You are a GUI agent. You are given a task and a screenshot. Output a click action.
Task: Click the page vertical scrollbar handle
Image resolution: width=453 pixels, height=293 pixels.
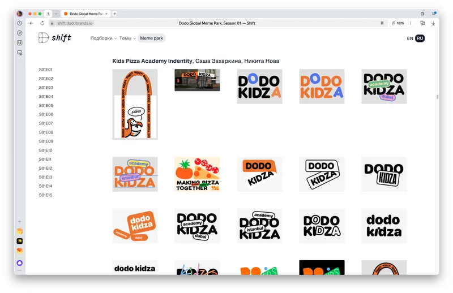pyautogui.click(x=437, y=97)
